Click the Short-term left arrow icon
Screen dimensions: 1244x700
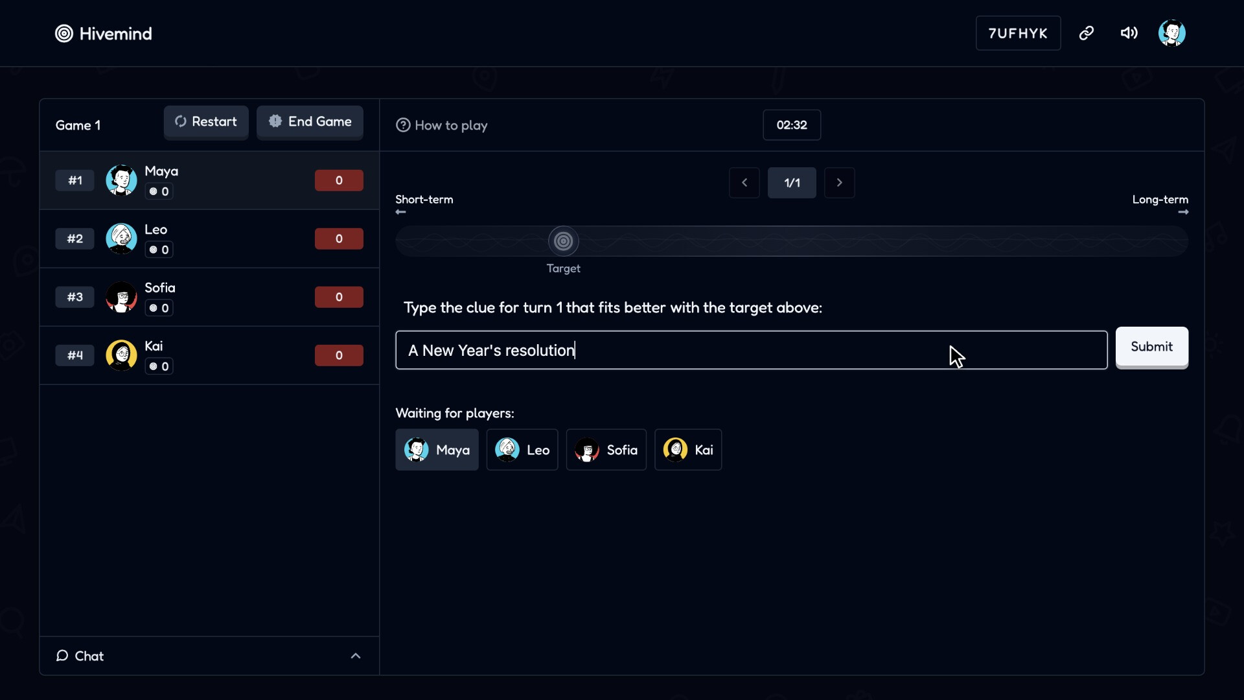click(400, 212)
